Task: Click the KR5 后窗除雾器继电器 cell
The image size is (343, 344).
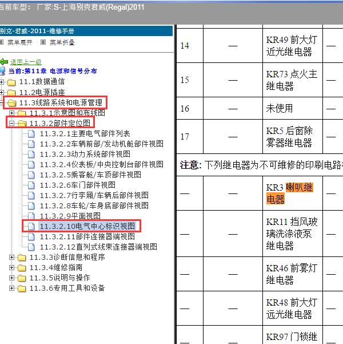Action: 293,137
